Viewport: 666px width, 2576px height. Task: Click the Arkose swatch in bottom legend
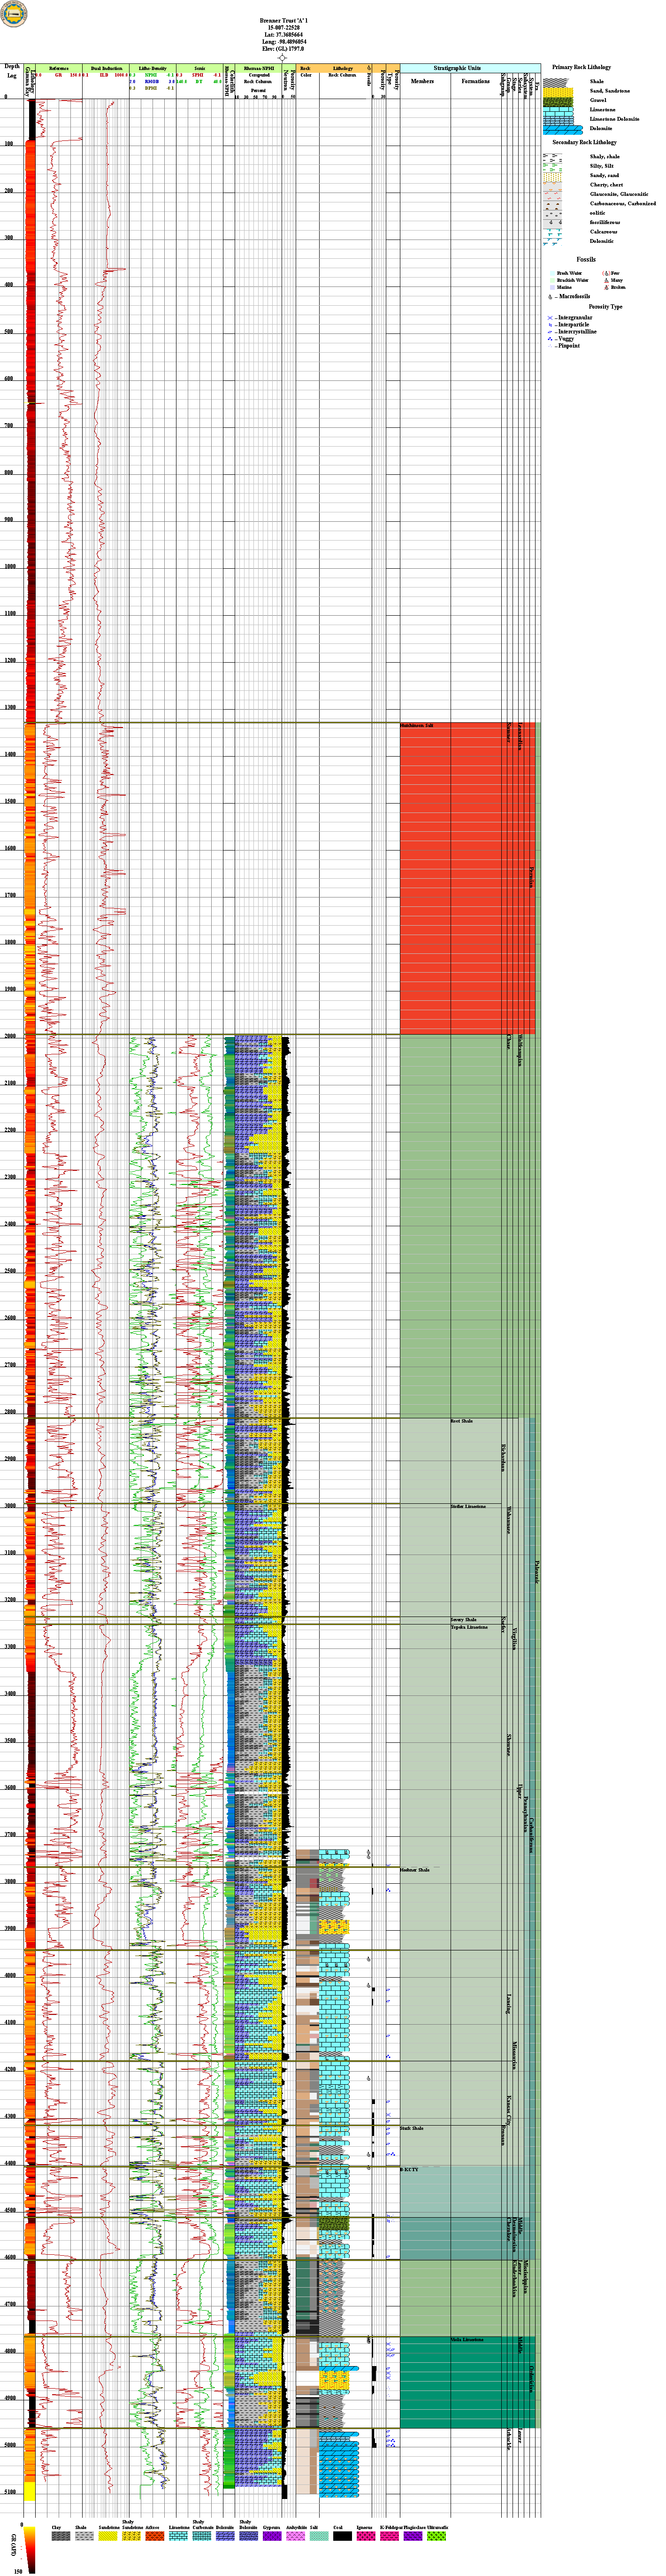point(154,2536)
